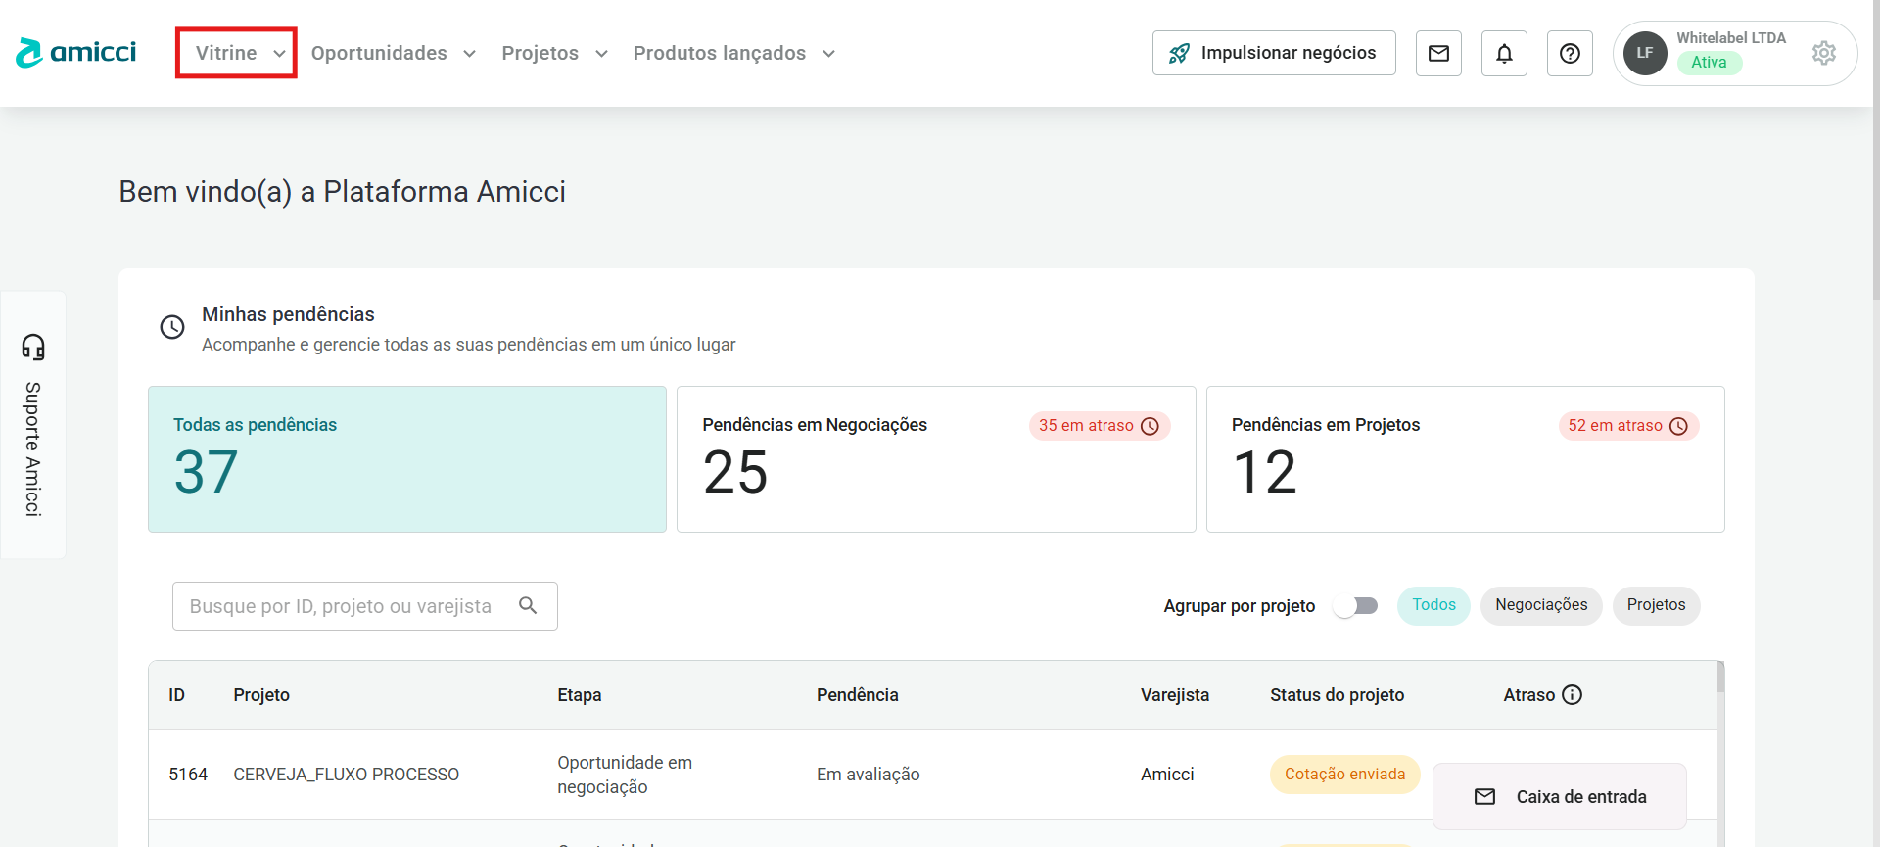Click the search magnifier icon

(x=528, y=606)
